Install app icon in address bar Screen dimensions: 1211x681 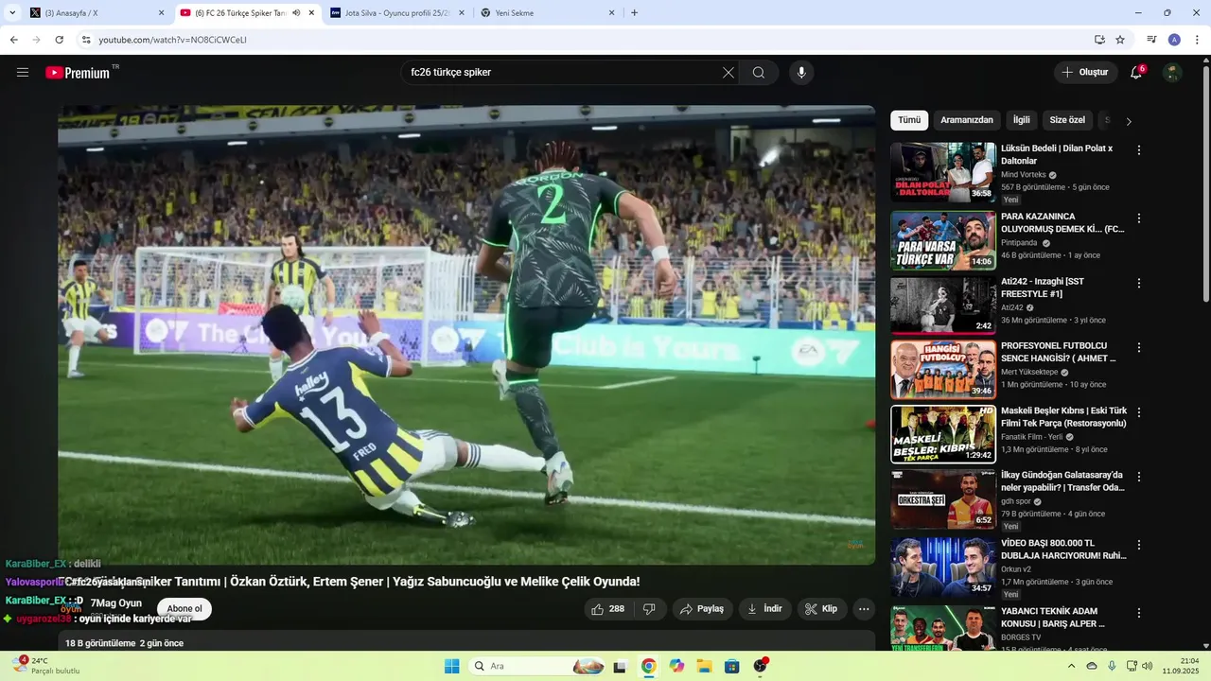(x=1099, y=40)
